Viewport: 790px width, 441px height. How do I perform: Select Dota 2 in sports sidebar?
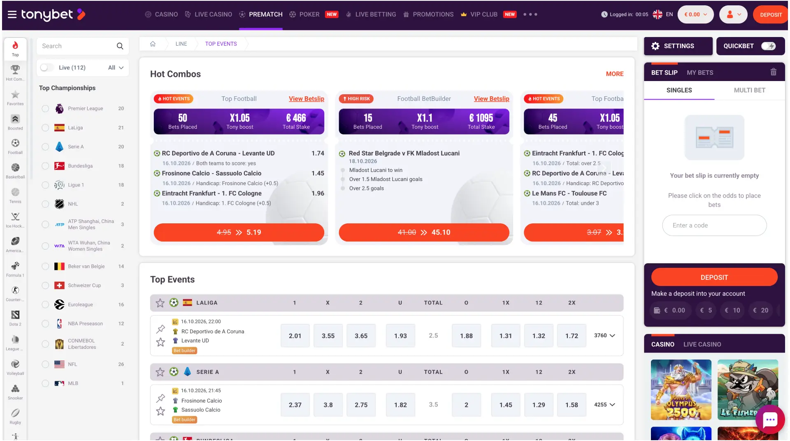coord(15,318)
